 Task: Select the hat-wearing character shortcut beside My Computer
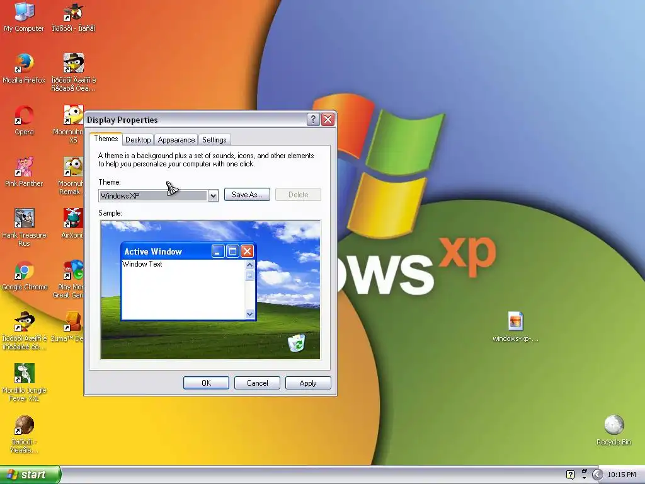click(x=73, y=17)
